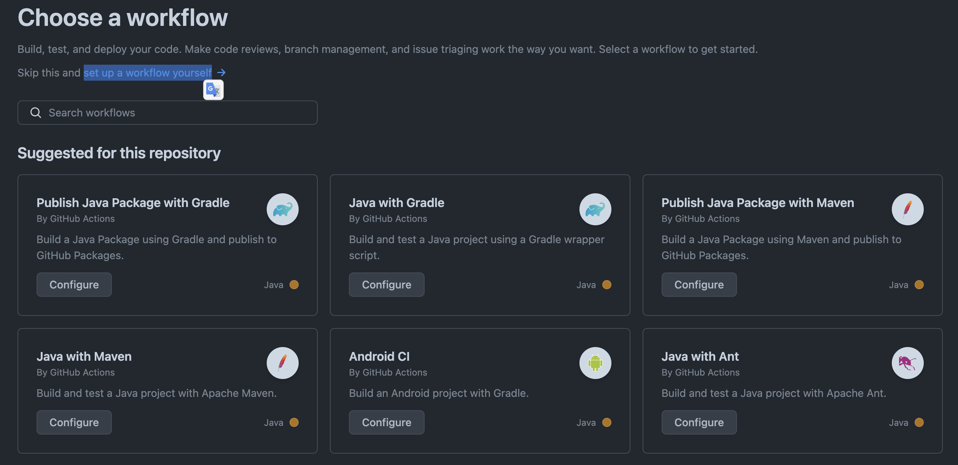This screenshot has height=465, width=958.
Task: Click Java color dot on Android CI card
Action: point(607,422)
